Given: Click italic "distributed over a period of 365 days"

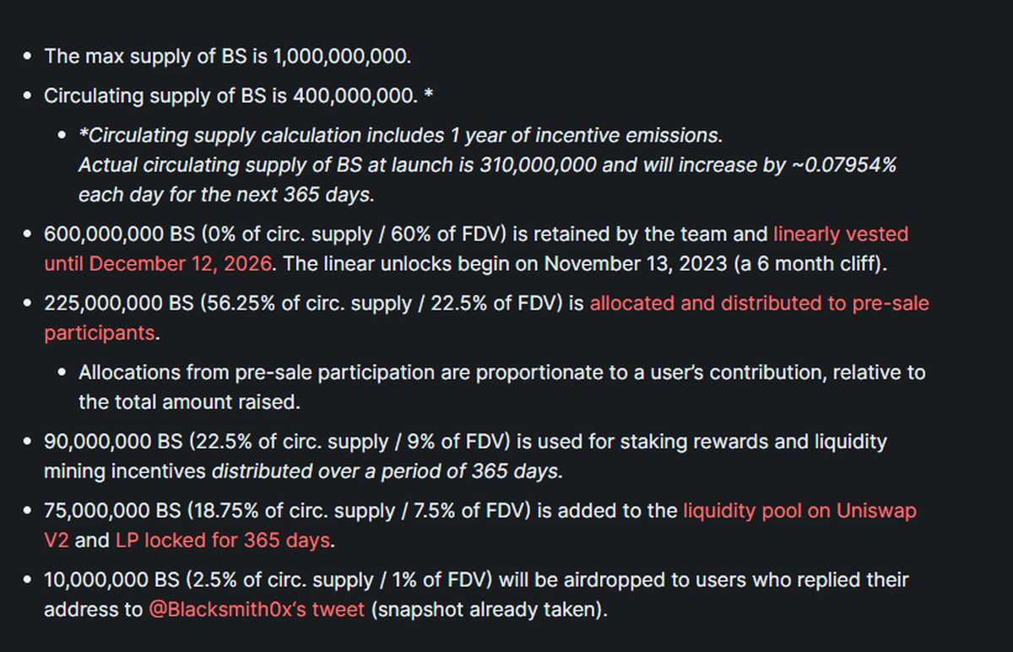Looking at the screenshot, I should (x=386, y=471).
